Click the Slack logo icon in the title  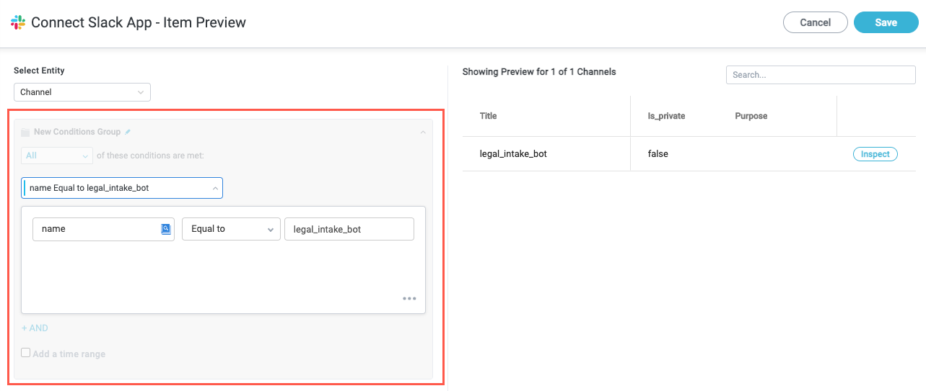point(18,22)
